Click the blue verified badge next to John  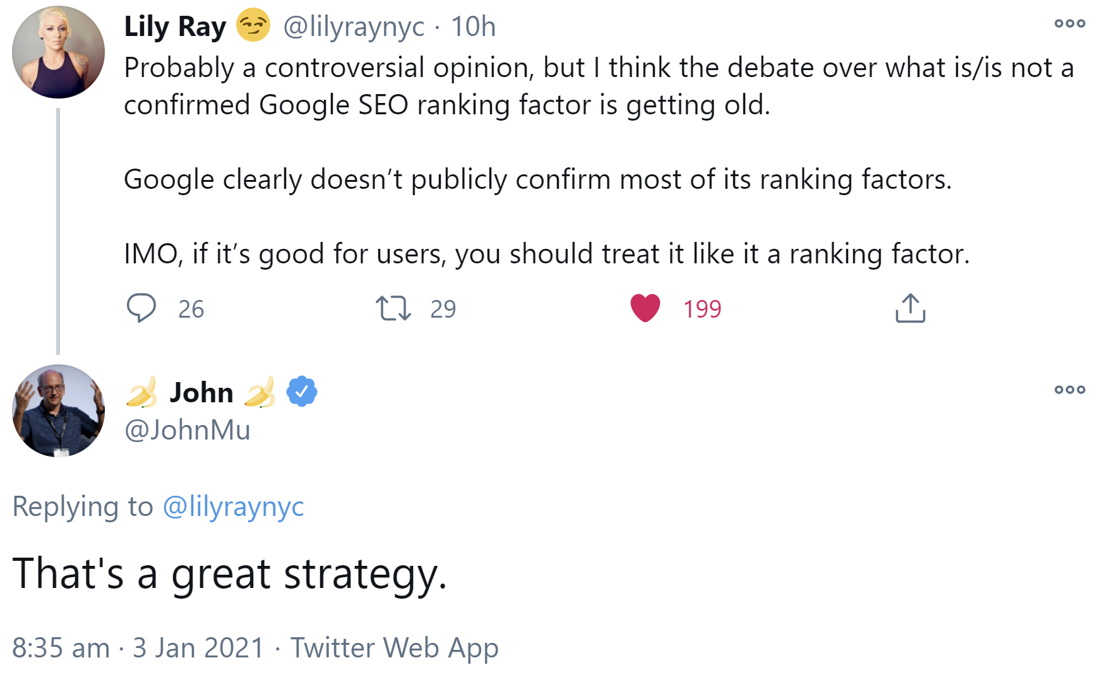pos(302,392)
